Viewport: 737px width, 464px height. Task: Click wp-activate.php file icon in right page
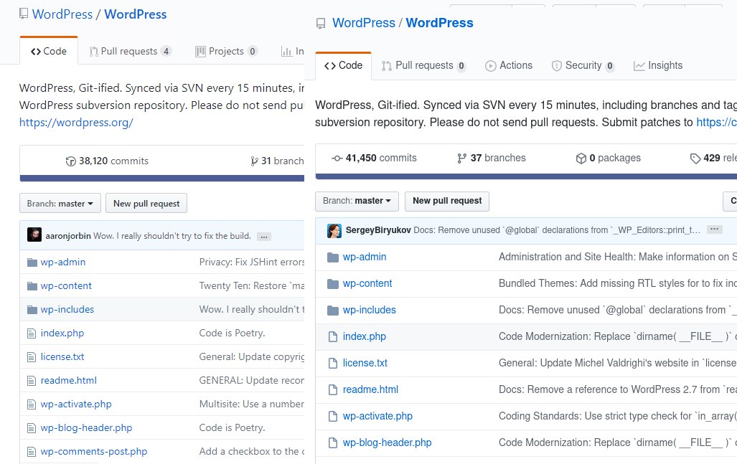[333, 416]
